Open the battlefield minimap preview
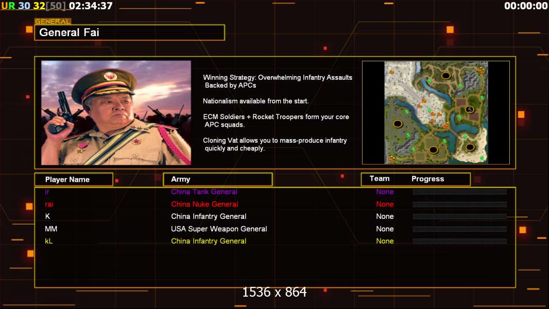549x309 pixels. pos(436,113)
